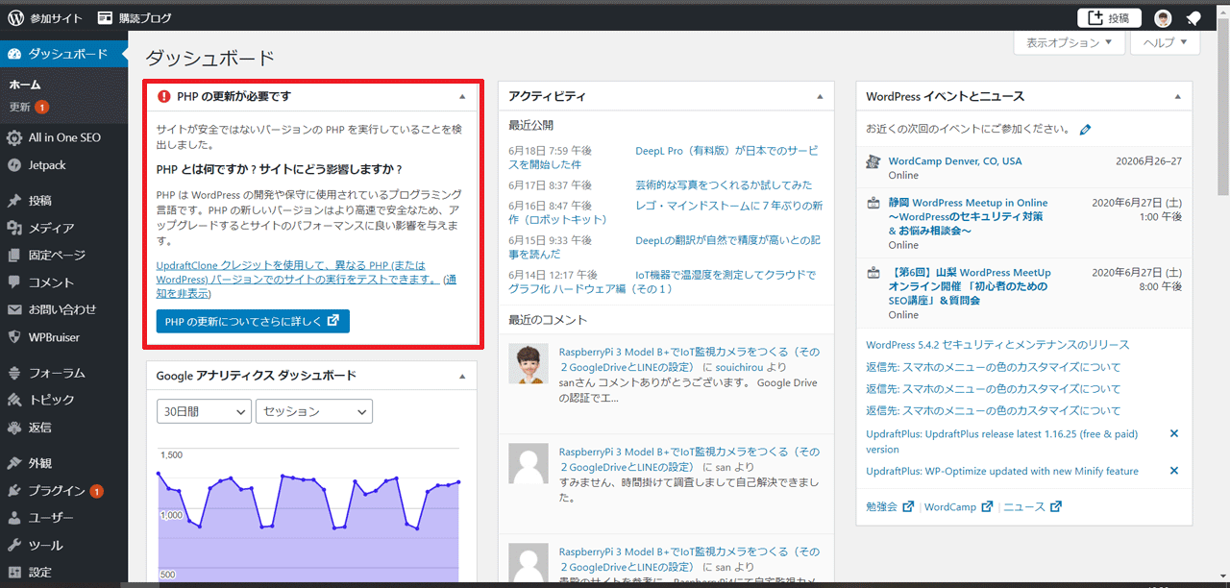Dismiss WP-Optimize Minify feature notice
Image resolution: width=1230 pixels, height=588 pixels.
point(1173,471)
